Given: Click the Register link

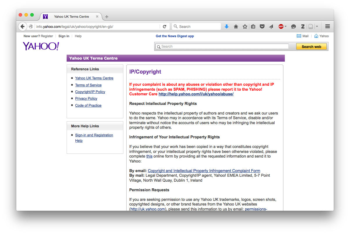Looking at the screenshot, I should click(x=47, y=36).
